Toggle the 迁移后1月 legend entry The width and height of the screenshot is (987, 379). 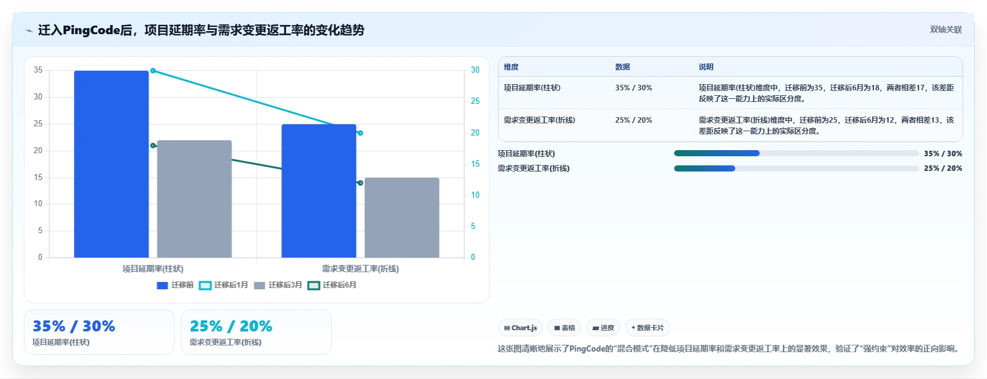(224, 285)
